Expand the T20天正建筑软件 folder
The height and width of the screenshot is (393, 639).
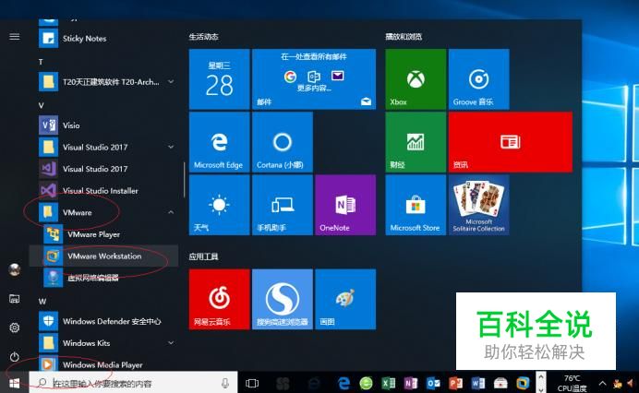pyautogui.click(x=171, y=82)
